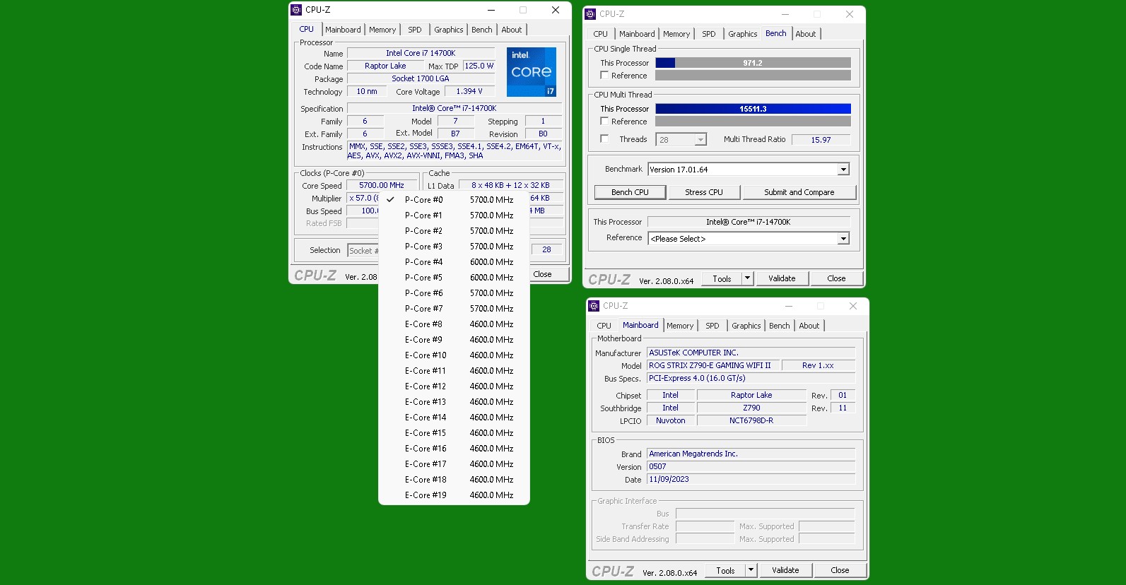Click CPU-Z icon in the CPU window title bar
This screenshot has height=585, width=1126.
tap(296, 10)
